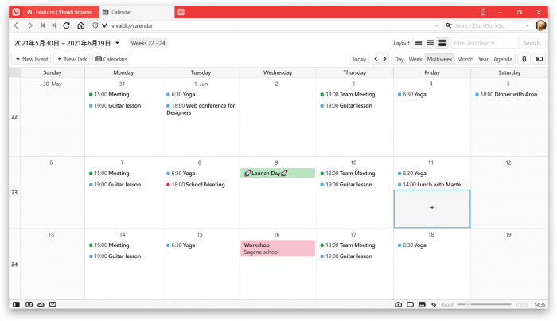
Task: Jump to Today
Action: (x=359, y=59)
